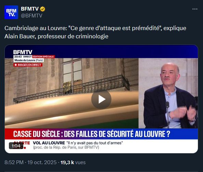
Task: Open the BFMTV profile avatar
Action: tap(11, 12)
